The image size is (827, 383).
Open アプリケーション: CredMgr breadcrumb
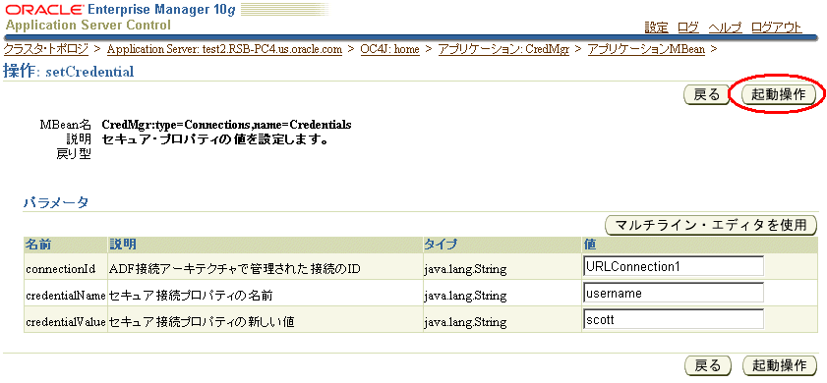click(x=503, y=49)
